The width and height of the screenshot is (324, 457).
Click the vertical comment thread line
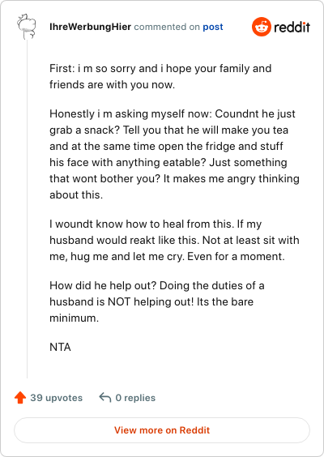(x=27, y=209)
